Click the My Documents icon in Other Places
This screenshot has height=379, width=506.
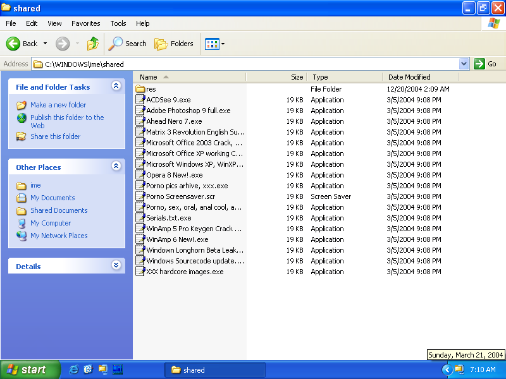coord(22,198)
